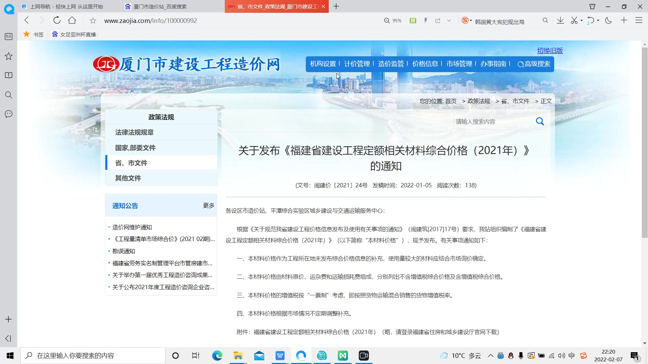Select 法律法规规章 in left menu
Viewport: 648px width, 364px height.
pyautogui.click(x=161, y=132)
